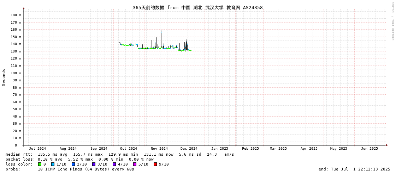Click the Jul 2024 x-axis label
The height and width of the screenshot is (174, 396).
click(x=37, y=149)
